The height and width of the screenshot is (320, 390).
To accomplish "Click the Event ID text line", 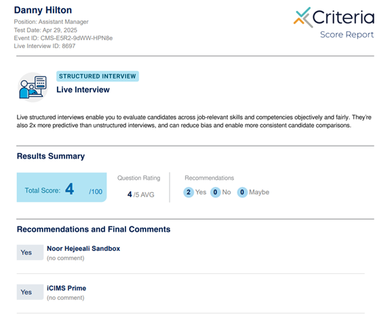I will point(63,38).
